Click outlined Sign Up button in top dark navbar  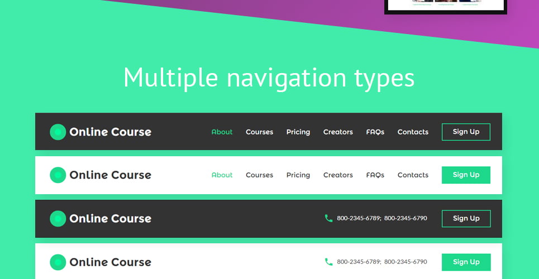(x=466, y=132)
